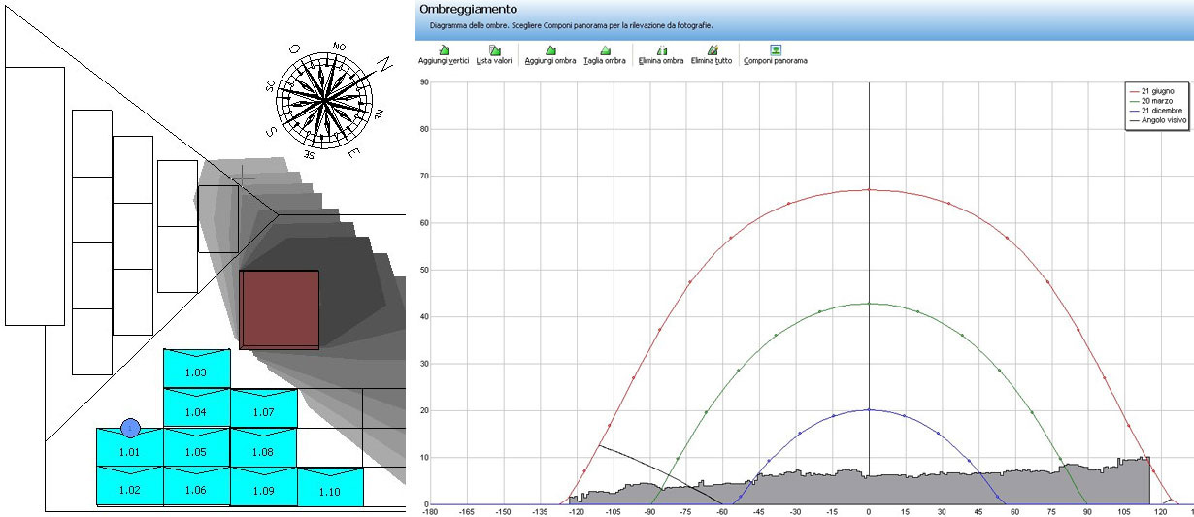The height and width of the screenshot is (517, 1194).
Task: Select solar module 1.10
Action: 330,486
